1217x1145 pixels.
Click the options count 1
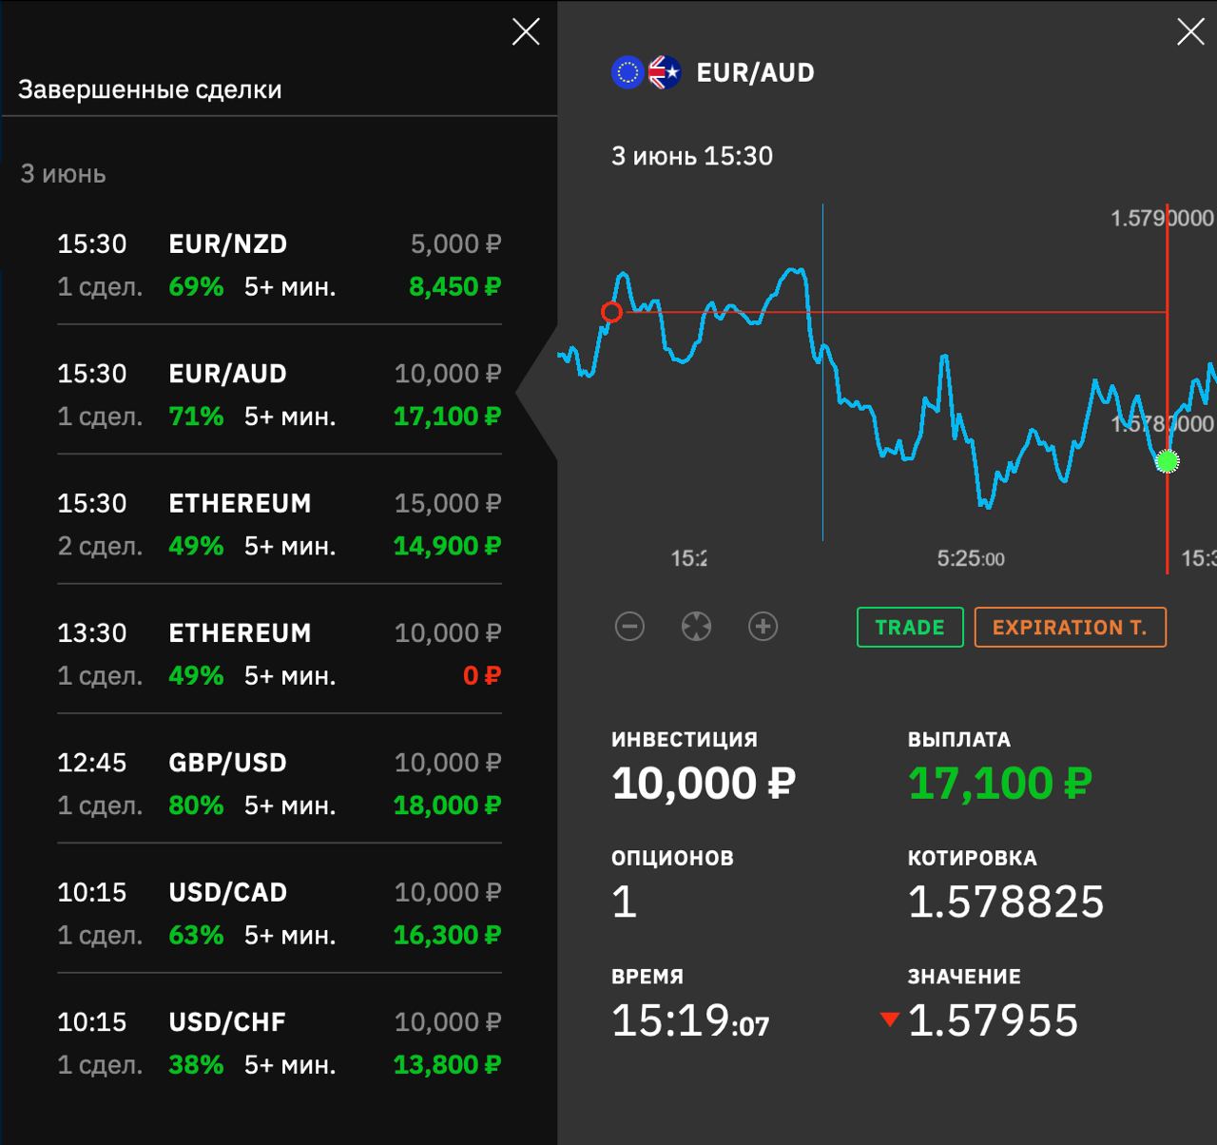pyautogui.click(x=624, y=902)
